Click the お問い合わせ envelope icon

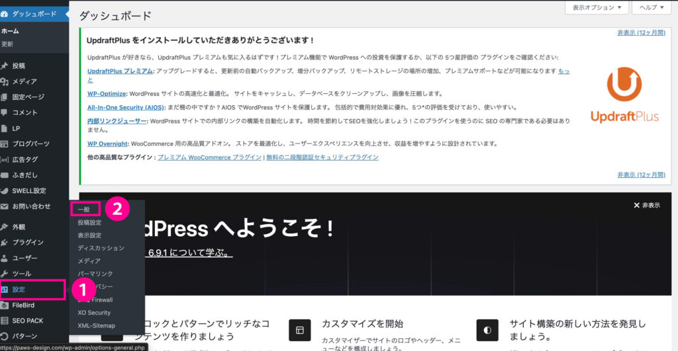point(5,206)
